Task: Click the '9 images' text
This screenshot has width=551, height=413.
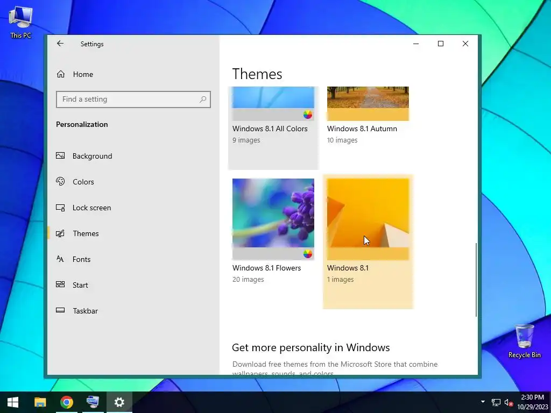Action: 246,140
